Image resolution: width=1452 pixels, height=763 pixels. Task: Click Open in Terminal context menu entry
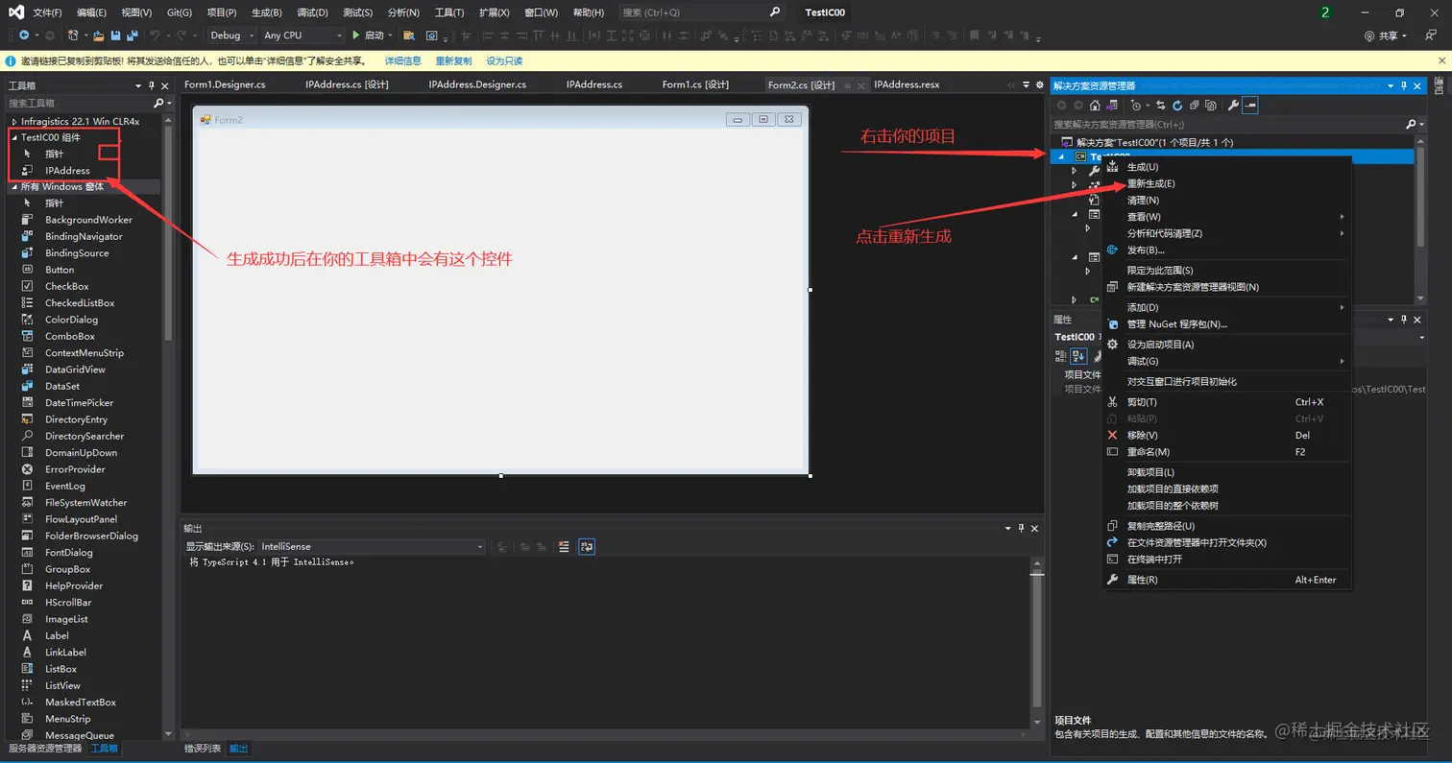(1228, 559)
